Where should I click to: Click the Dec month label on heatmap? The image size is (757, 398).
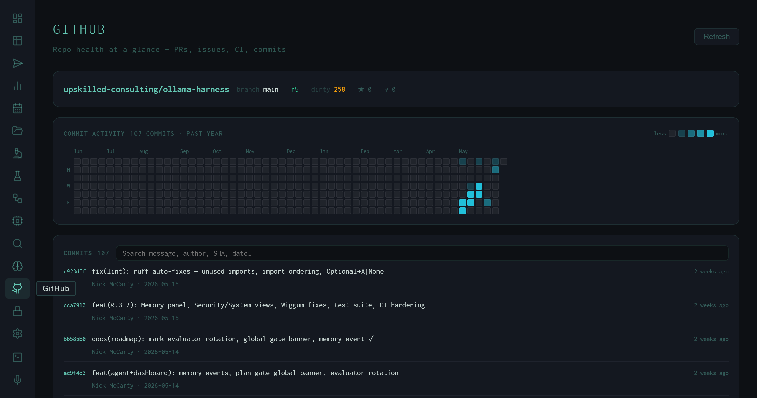(x=291, y=151)
